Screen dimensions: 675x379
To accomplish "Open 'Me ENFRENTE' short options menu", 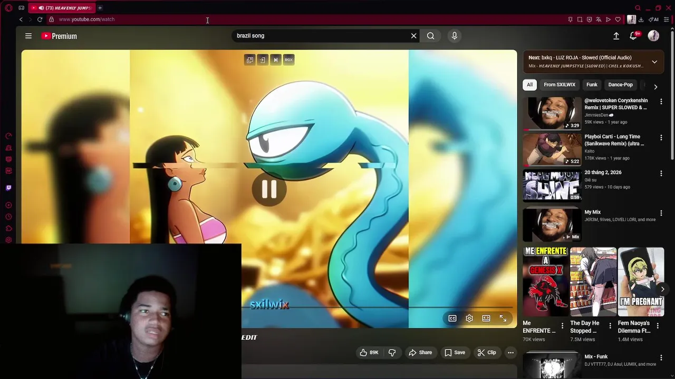I will (562, 326).
